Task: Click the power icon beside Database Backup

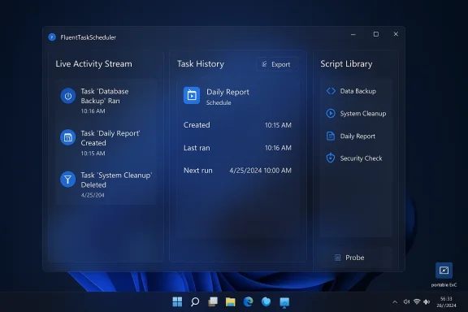Action: pos(68,96)
